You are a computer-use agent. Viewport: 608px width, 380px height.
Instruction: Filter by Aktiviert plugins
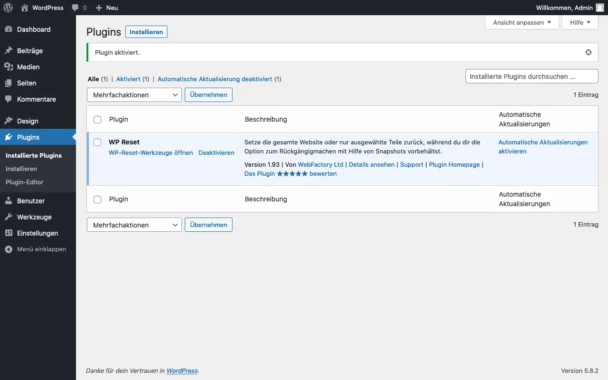(x=128, y=79)
